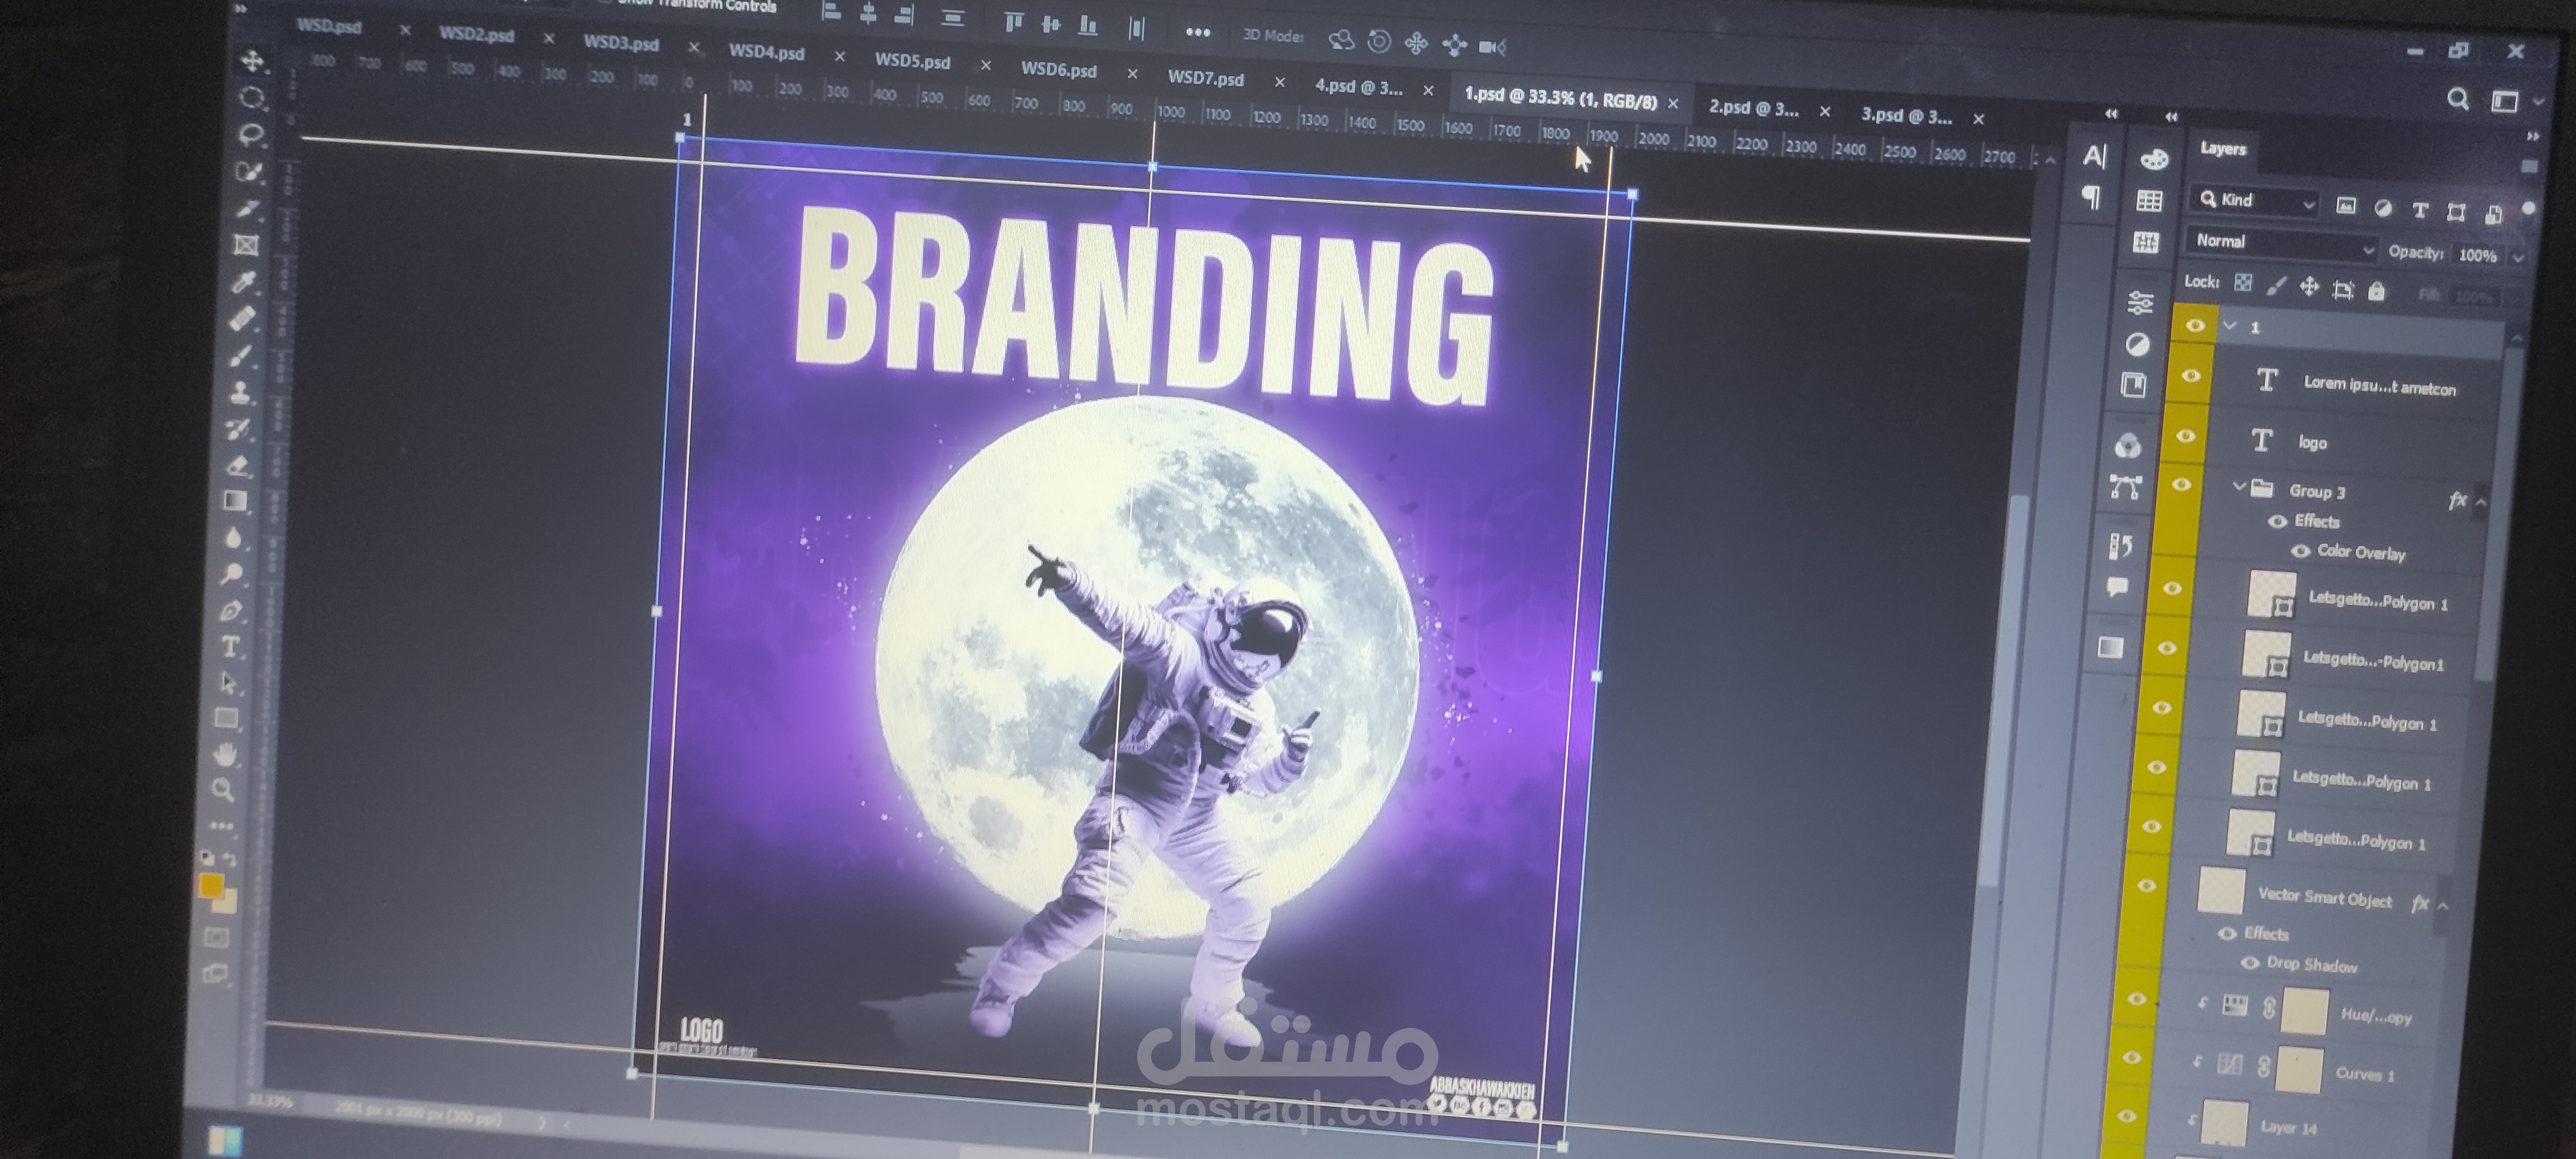Screen dimensions: 2576x1159
Task: Close the WSD4.psd tab
Action: click(x=839, y=57)
